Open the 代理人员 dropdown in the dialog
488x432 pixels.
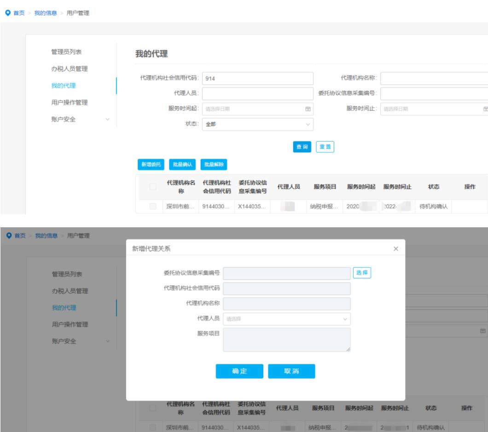[x=286, y=319]
